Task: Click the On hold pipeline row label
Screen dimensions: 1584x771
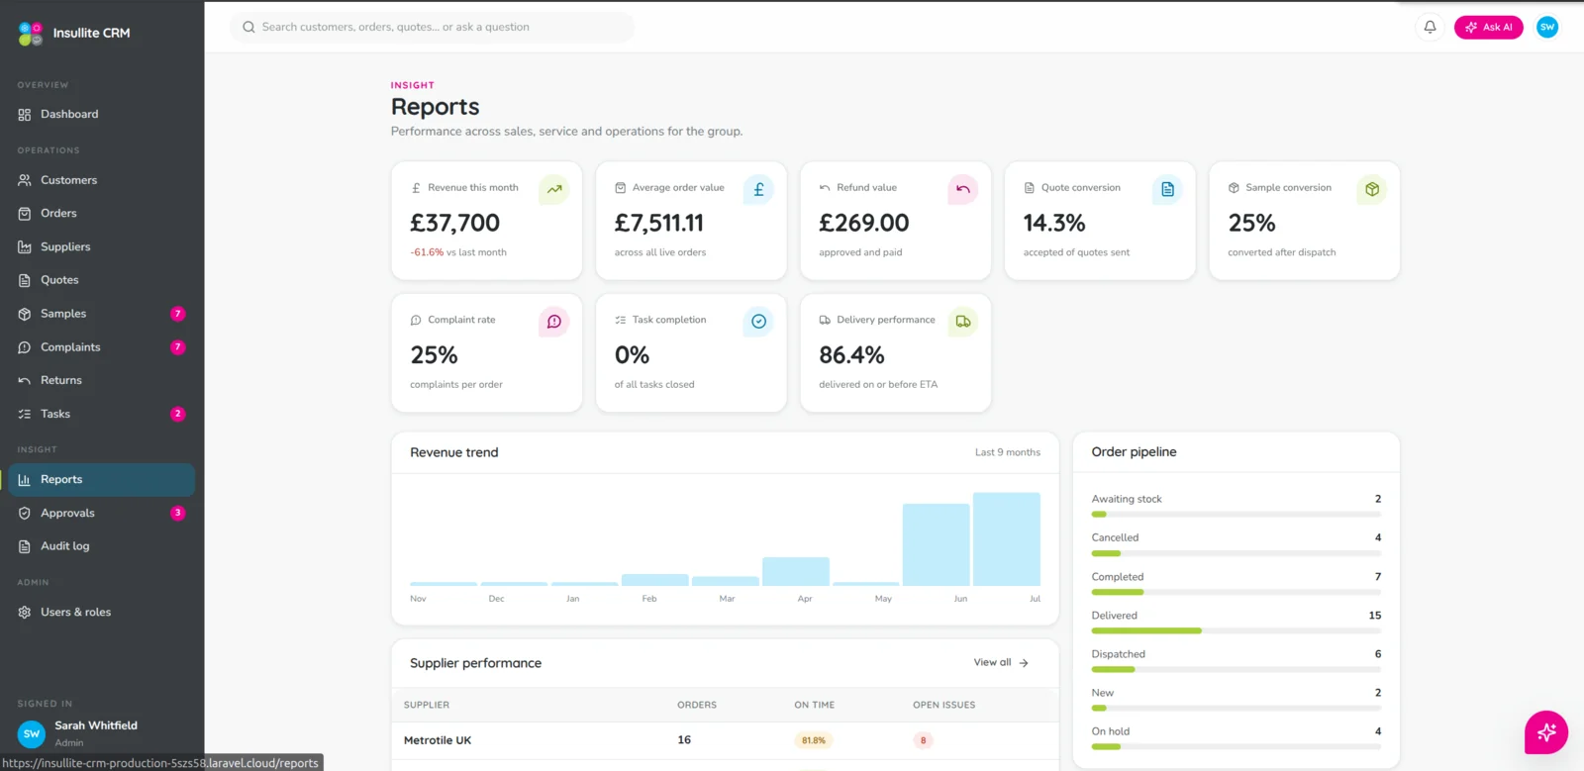Action: pos(1111,732)
